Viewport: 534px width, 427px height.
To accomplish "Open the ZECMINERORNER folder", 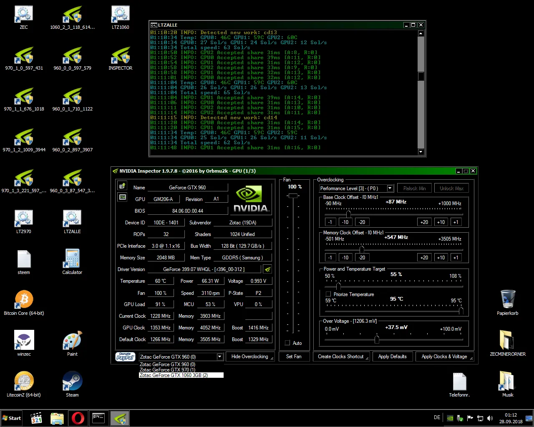I will [508, 344].
